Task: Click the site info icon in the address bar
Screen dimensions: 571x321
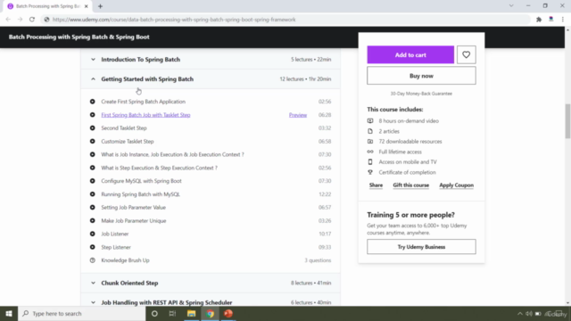Action: point(46,20)
